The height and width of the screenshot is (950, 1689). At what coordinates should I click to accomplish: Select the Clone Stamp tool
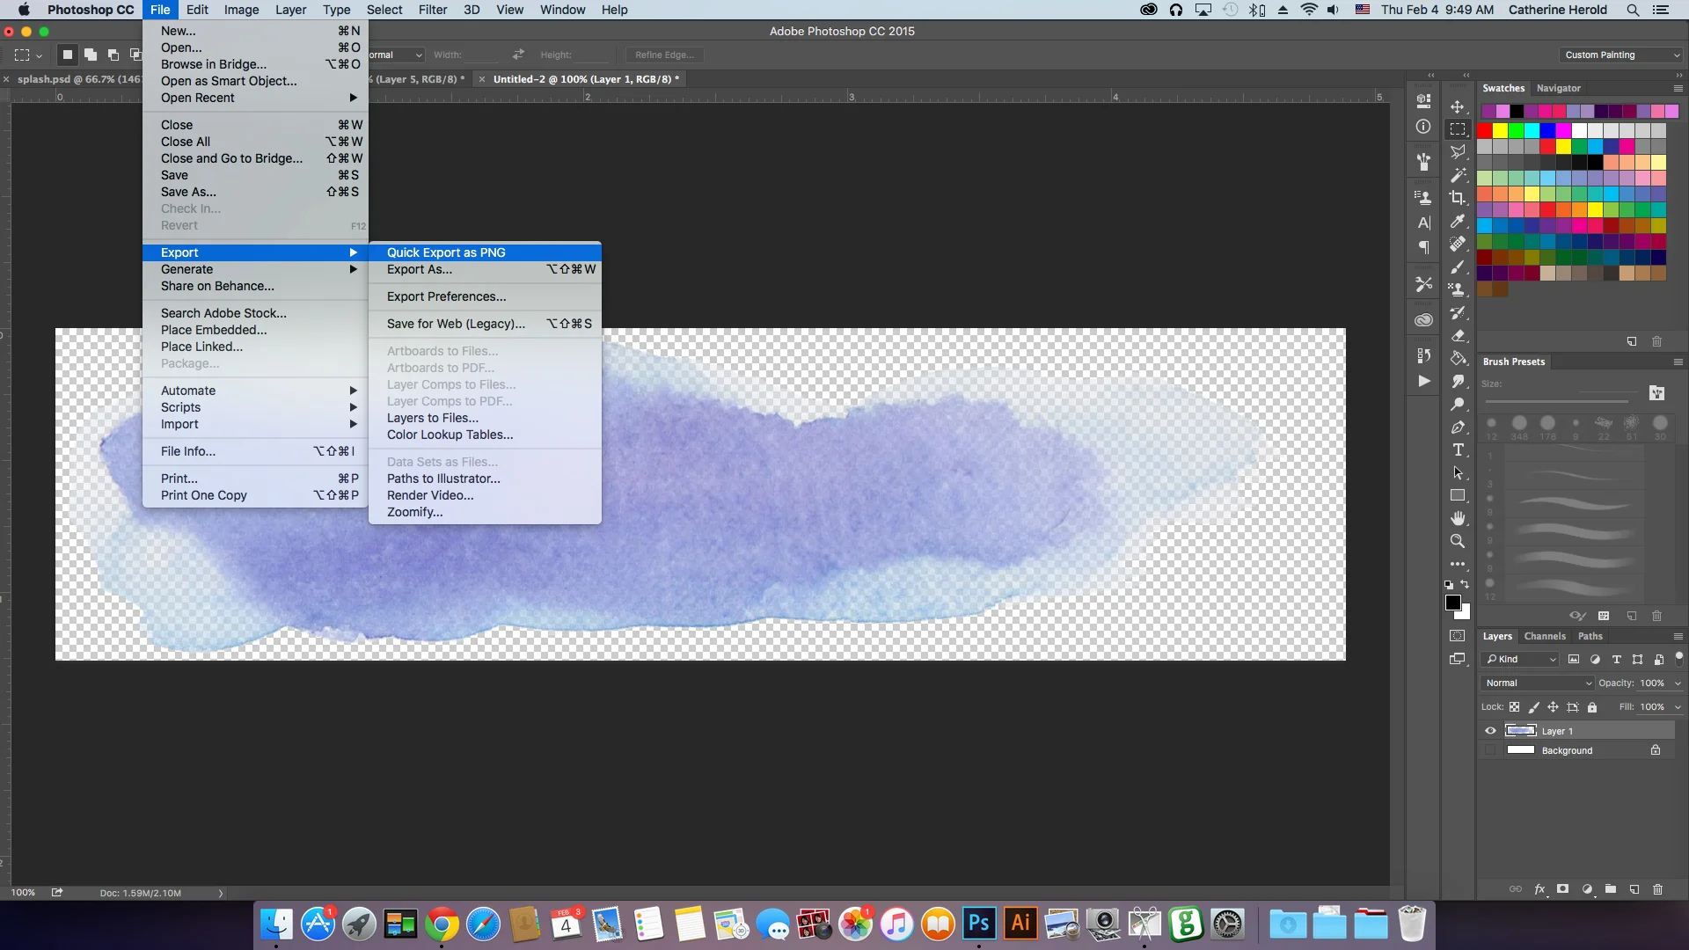[1458, 289]
